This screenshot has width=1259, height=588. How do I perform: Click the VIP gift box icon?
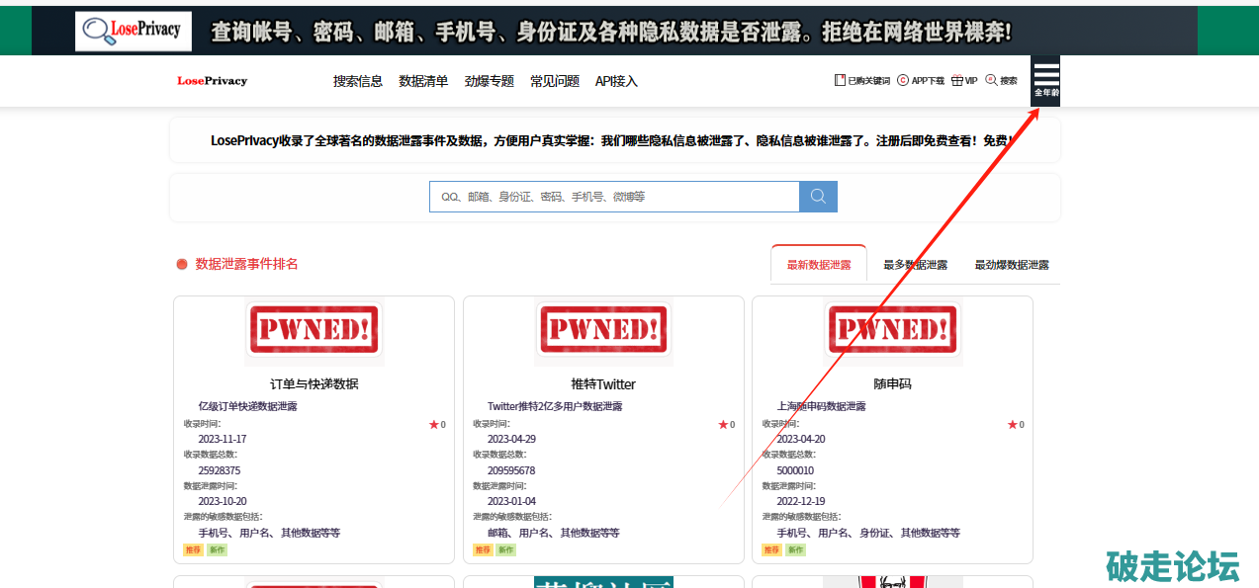957,81
